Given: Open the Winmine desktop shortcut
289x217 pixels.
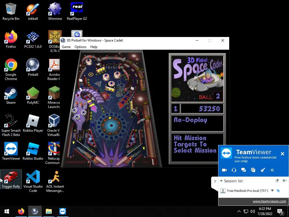Looking at the screenshot, I should [55, 11].
